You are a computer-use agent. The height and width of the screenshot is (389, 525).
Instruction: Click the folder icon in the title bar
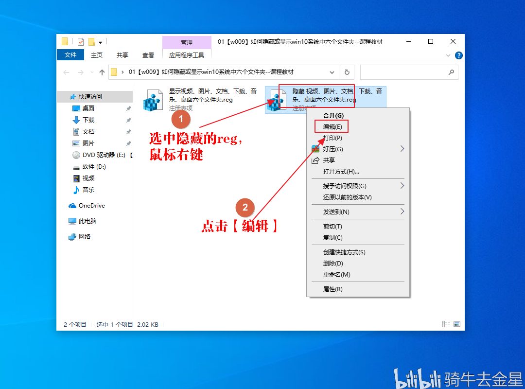point(65,41)
